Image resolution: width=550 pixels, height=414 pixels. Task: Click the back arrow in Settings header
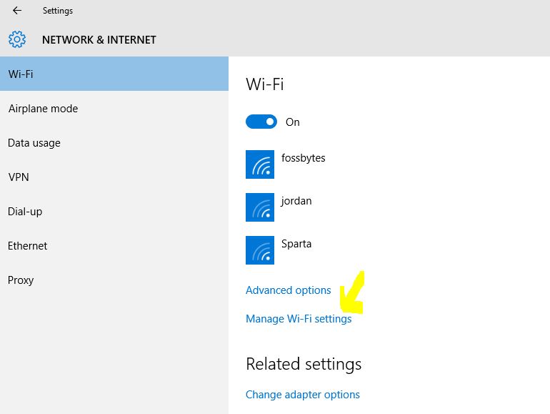point(17,11)
